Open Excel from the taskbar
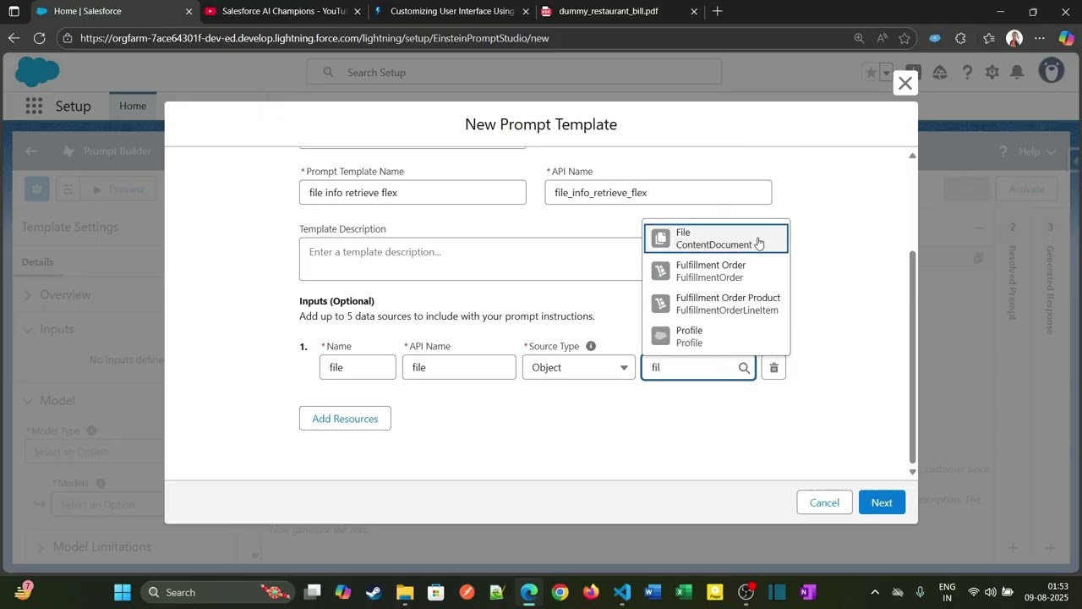Screen dimensions: 1082x609 click(x=684, y=592)
